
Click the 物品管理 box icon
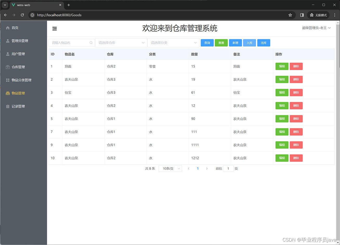point(8,93)
